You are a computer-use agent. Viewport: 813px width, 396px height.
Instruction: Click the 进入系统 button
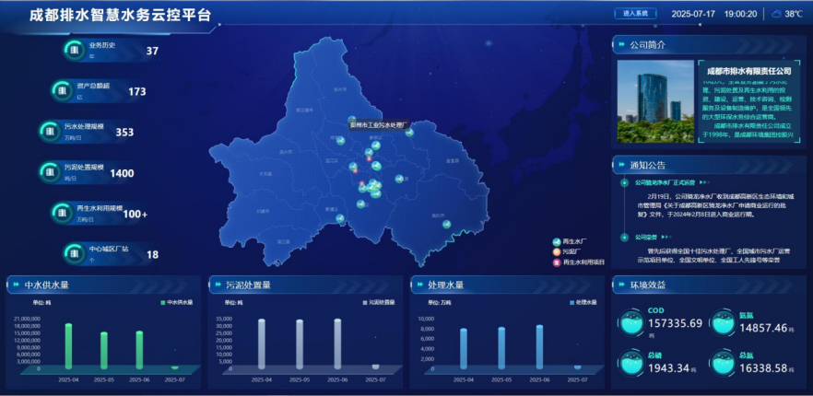635,14
